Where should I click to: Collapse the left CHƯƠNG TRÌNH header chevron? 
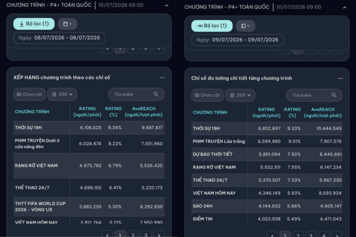[x=167, y=5]
